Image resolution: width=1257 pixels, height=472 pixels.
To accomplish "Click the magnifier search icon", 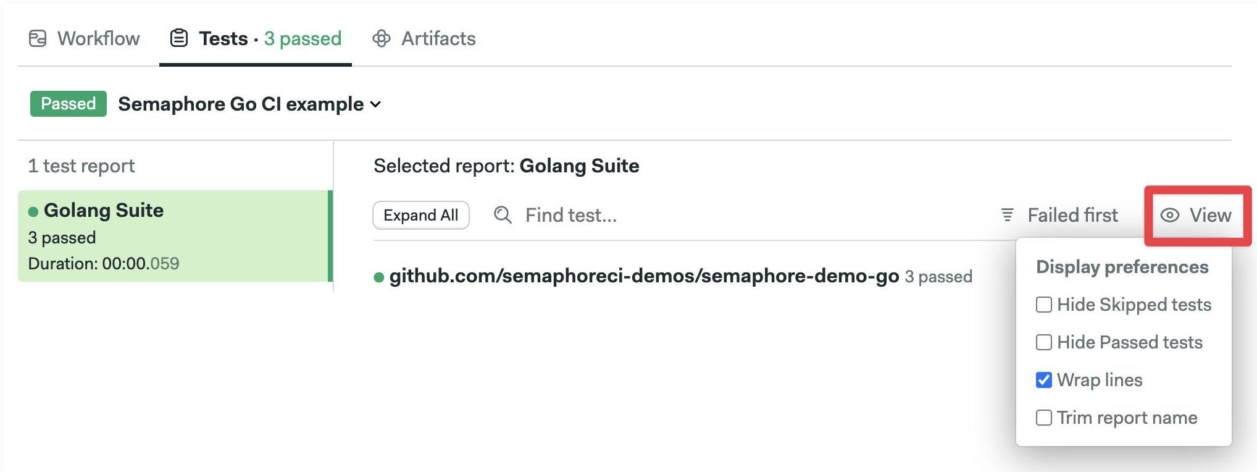I will pos(503,215).
